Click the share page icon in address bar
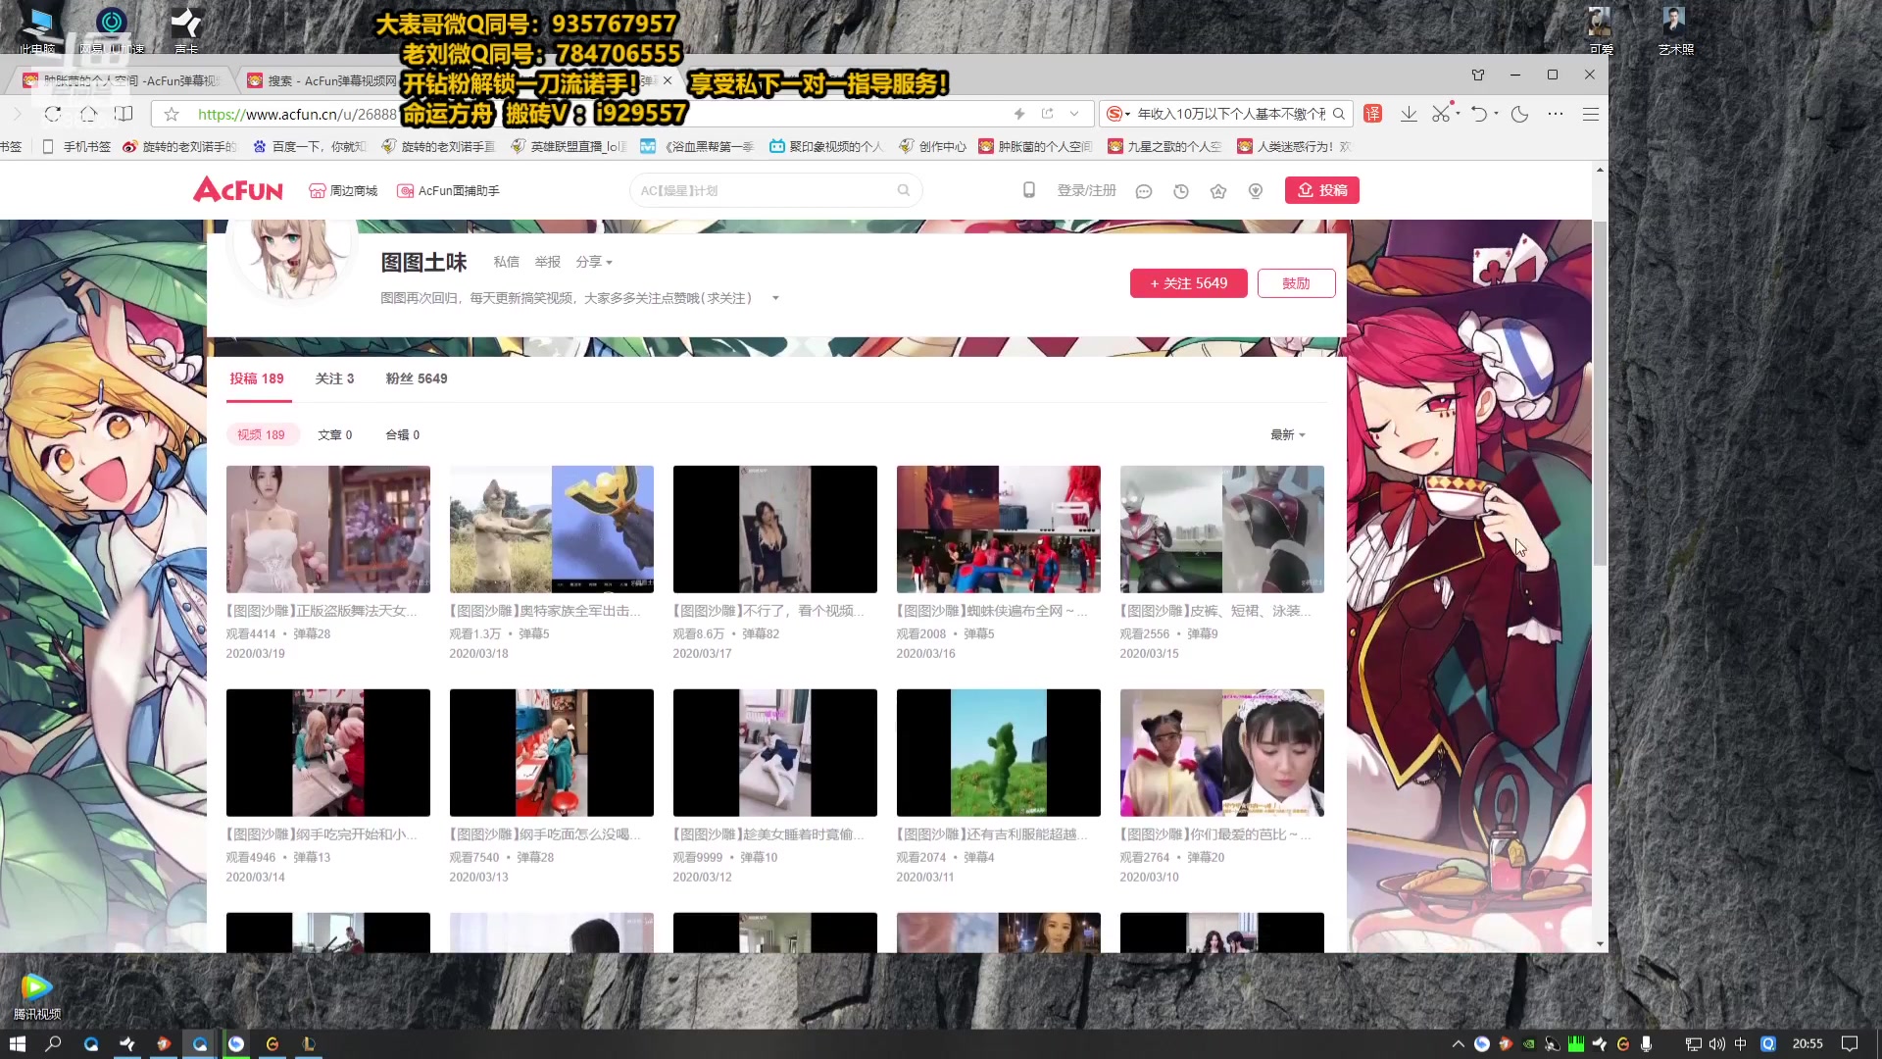Screen dimensions: 1882x1059 (1047, 114)
